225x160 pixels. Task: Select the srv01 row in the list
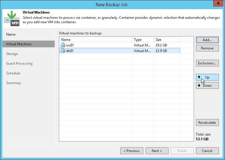click(97, 45)
